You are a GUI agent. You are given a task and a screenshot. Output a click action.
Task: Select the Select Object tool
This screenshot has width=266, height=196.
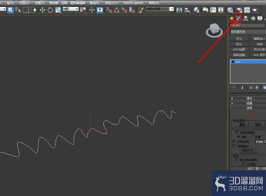click(x=10, y=10)
